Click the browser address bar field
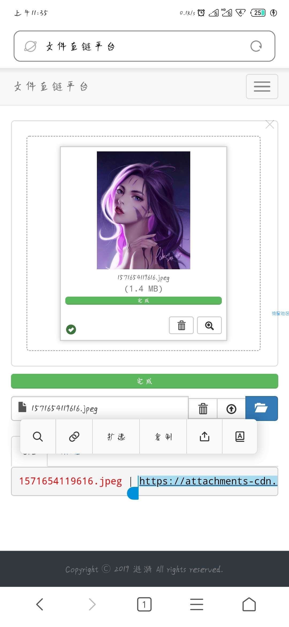Image resolution: width=289 pixels, height=627 pixels. tap(144, 46)
